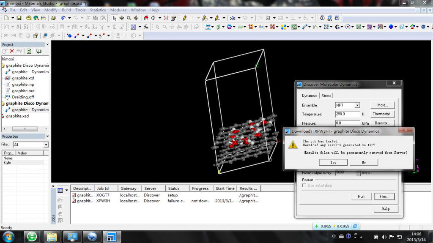This screenshot has width=433, height=243.
Task: Select graphite.inp in project tree
Action: tap(23, 84)
